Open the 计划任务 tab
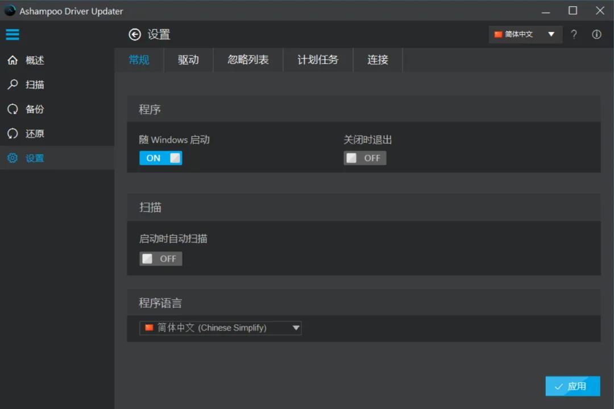The image size is (614, 409). tap(318, 60)
